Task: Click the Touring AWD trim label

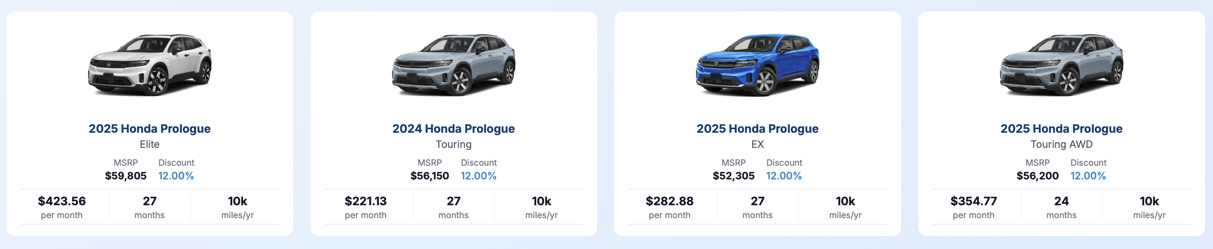Action: coord(1061,145)
